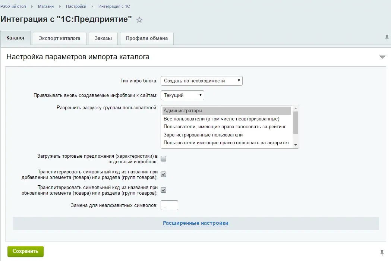The width and height of the screenshot is (391, 261).
Task: Add page to favorites with star icon
Action: pos(139,20)
